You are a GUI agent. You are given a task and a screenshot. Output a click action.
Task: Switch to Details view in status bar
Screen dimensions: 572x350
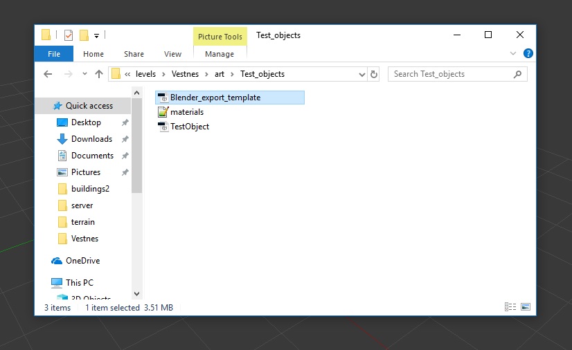coord(510,306)
